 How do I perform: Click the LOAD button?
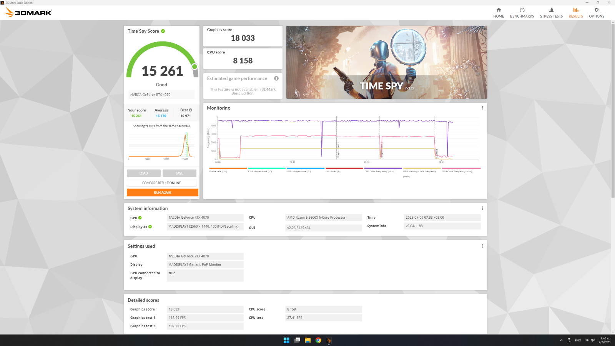(x=144, y=173)
